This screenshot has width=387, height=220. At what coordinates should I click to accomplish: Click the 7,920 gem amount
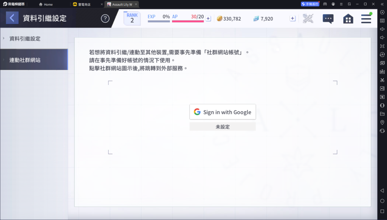[267, 19]
